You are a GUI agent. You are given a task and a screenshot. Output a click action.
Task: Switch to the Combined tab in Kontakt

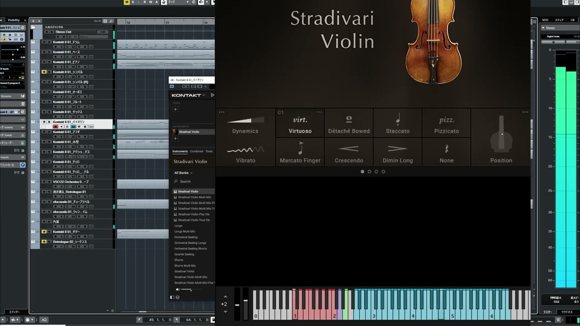click(x=197, y=151)
